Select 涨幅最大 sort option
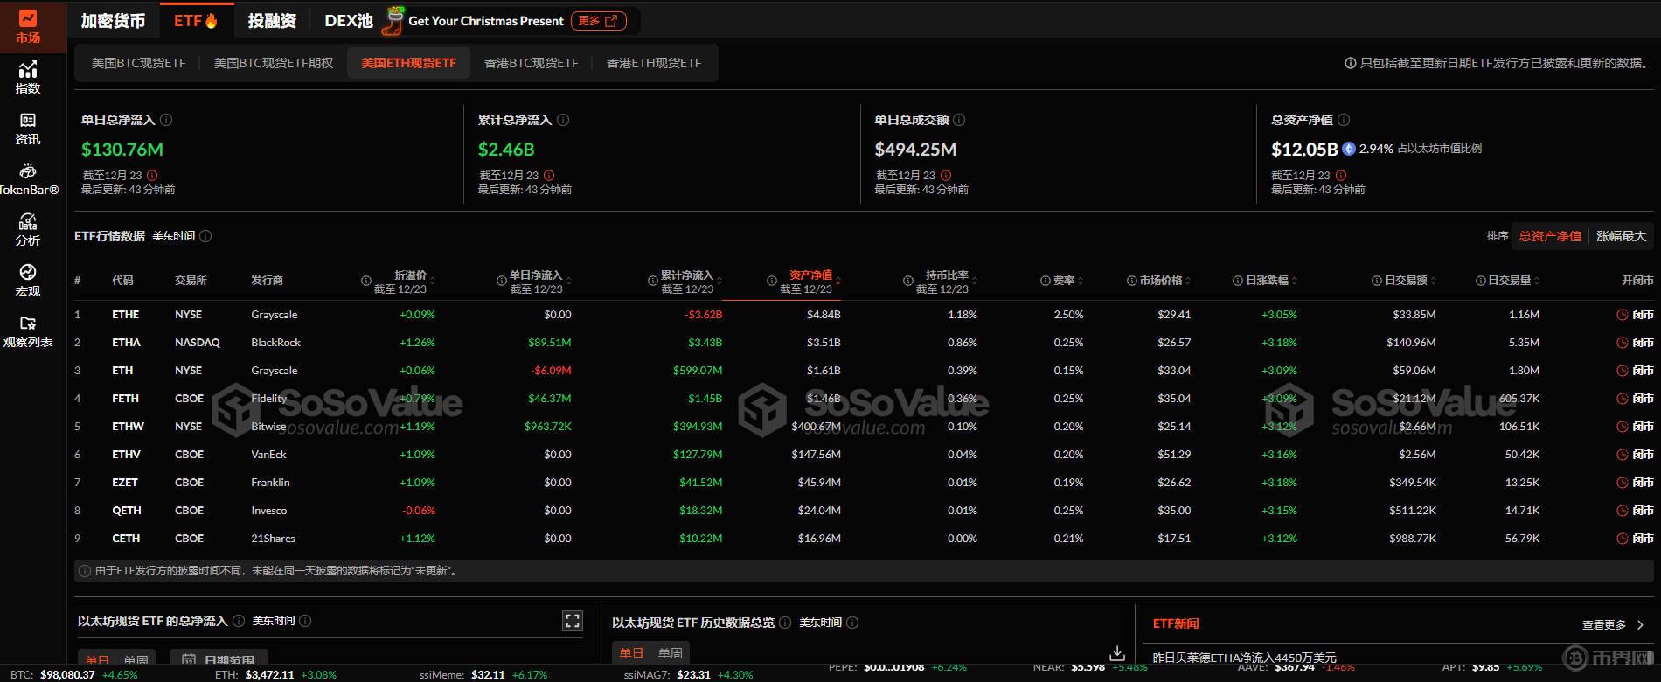 pos(1621,236)
